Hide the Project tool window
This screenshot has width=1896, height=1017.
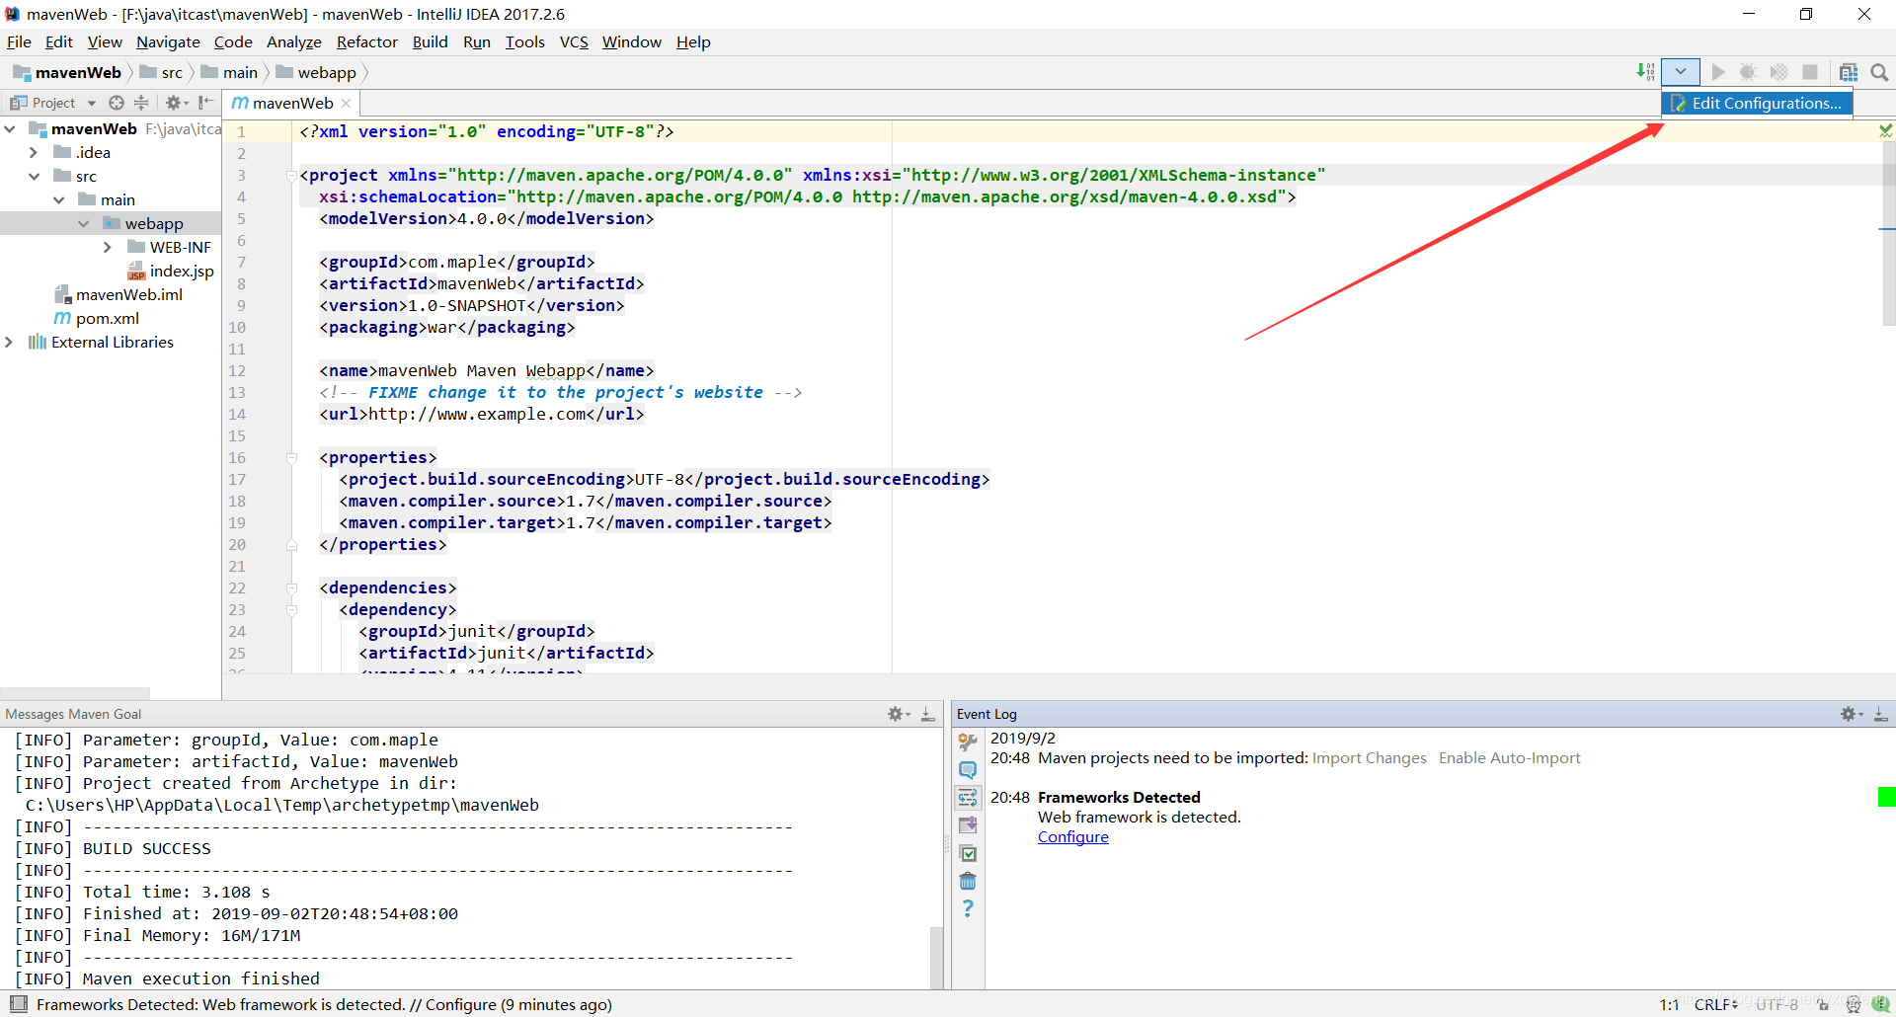click(x=205, y=103)
